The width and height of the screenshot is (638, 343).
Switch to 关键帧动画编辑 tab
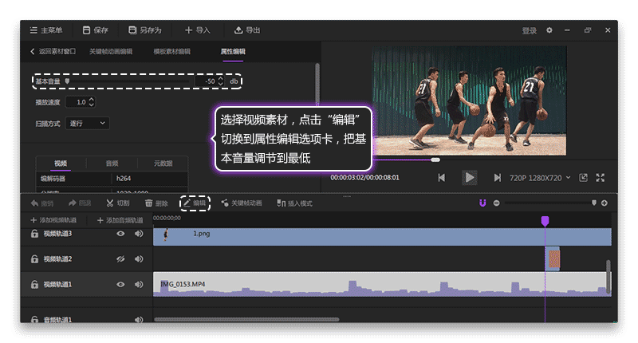(x=111, y=51)
